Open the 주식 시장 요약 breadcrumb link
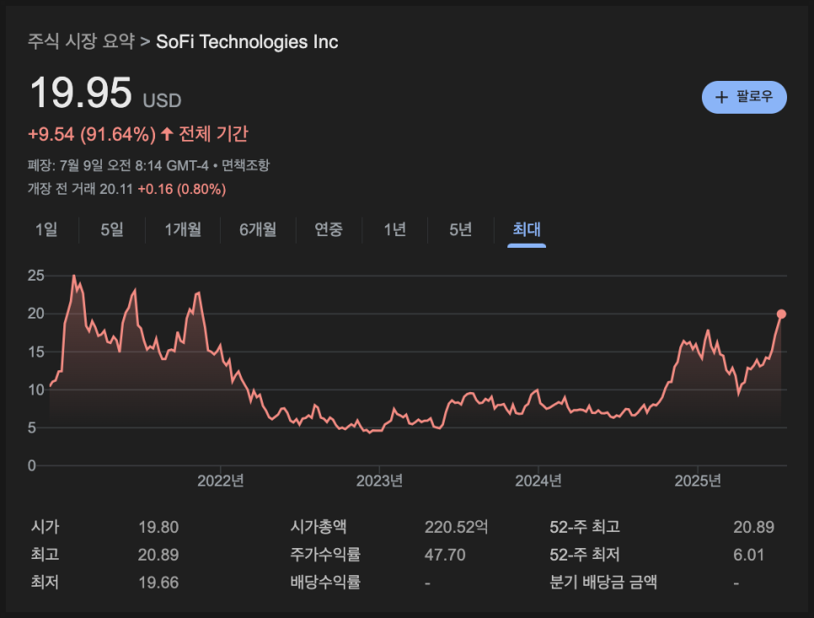 point(81,41)
